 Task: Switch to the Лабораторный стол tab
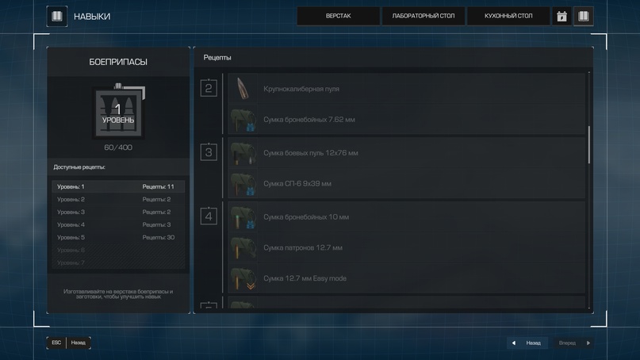pyautogui.click(x=423, y=16)
